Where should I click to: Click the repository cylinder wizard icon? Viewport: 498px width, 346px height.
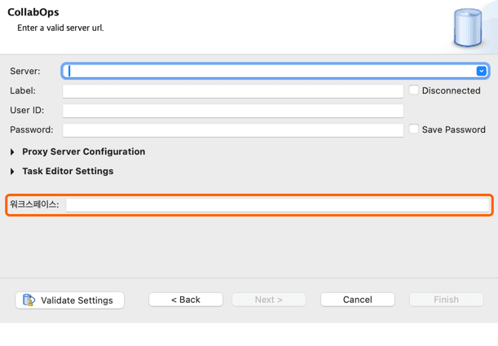[x=468, y=28]
